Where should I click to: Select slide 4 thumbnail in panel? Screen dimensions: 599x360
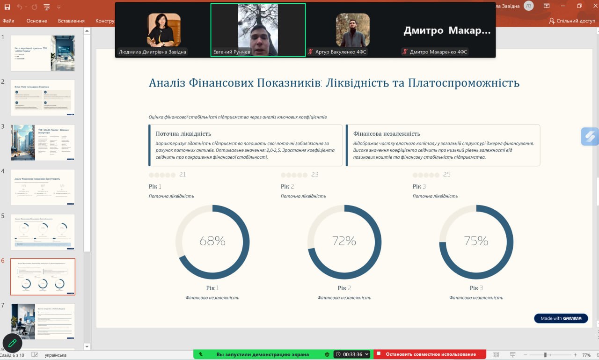[x=43, y=187]
